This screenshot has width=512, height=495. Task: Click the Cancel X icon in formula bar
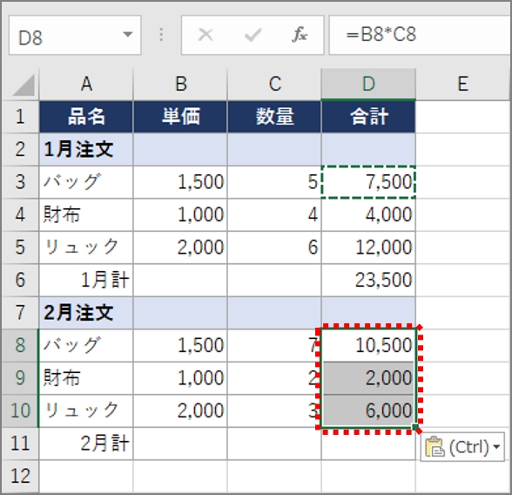point(205,35)
